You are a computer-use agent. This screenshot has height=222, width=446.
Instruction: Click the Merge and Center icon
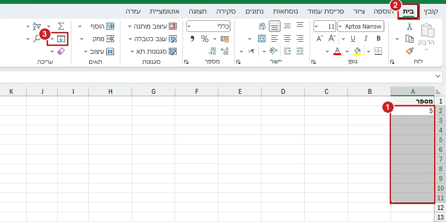tap(262, 39)
